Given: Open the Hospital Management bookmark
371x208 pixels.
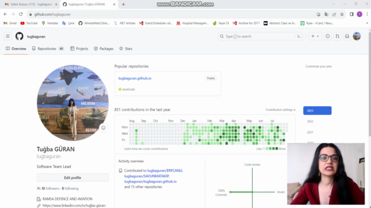Looking at the screenshot, I should (x=192, y=23).
